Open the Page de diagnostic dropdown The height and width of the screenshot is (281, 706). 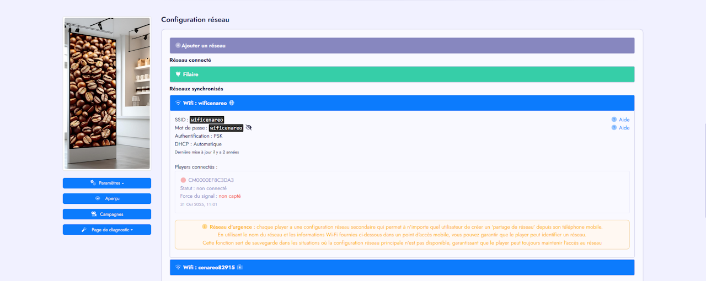pos(107,229)
